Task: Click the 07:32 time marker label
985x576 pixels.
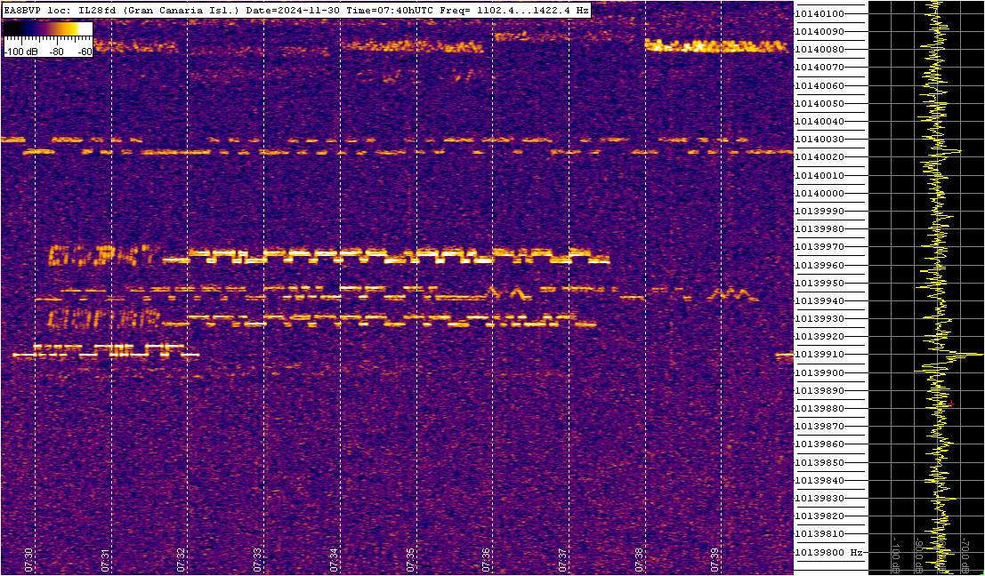Action: coord(182,560)
